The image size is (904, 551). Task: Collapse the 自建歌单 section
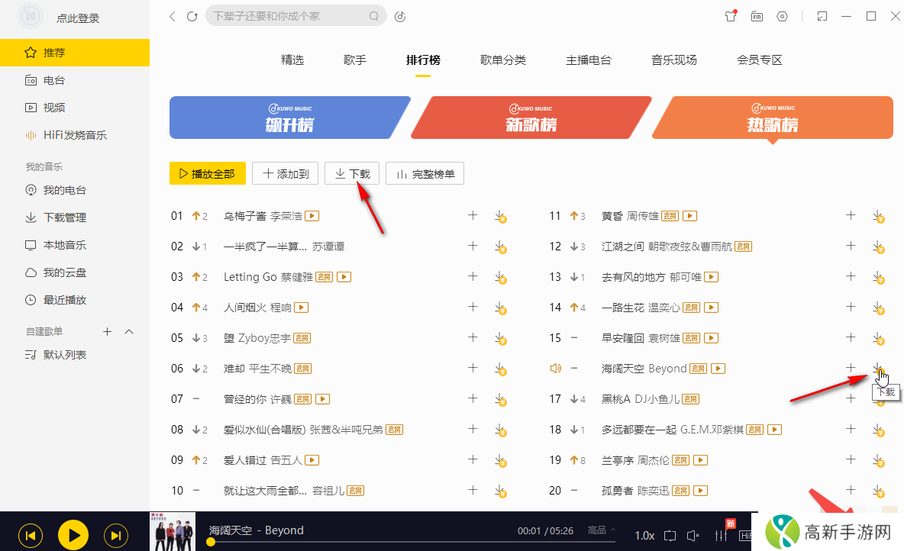pyautogui.click(x=128, y=331)
